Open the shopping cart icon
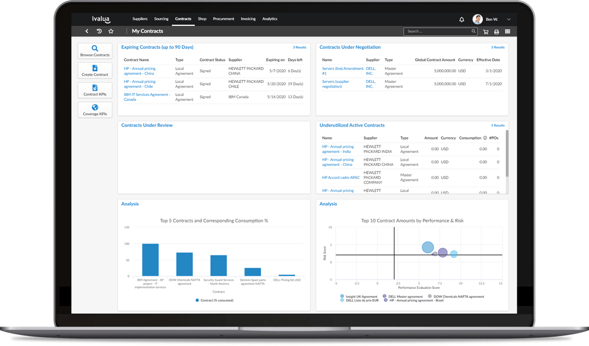Viewport: 589px width, 346px height. 486,32
